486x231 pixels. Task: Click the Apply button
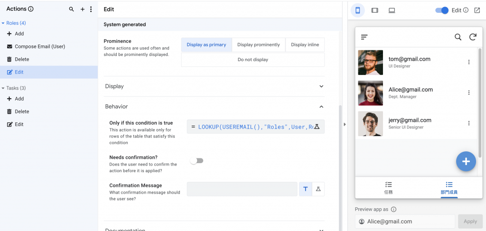click(470, 222)
